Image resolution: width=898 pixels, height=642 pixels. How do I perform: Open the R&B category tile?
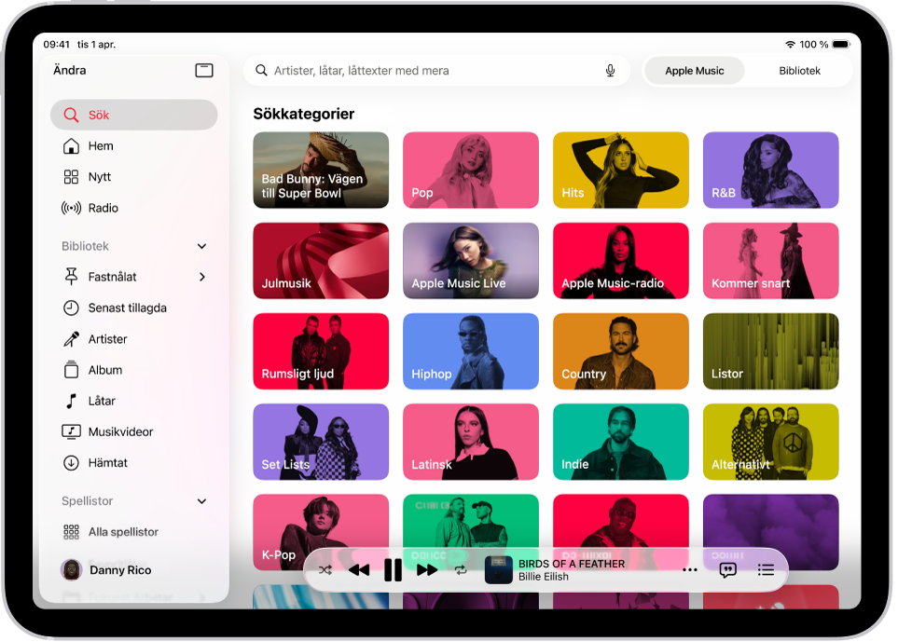(771, 170)
